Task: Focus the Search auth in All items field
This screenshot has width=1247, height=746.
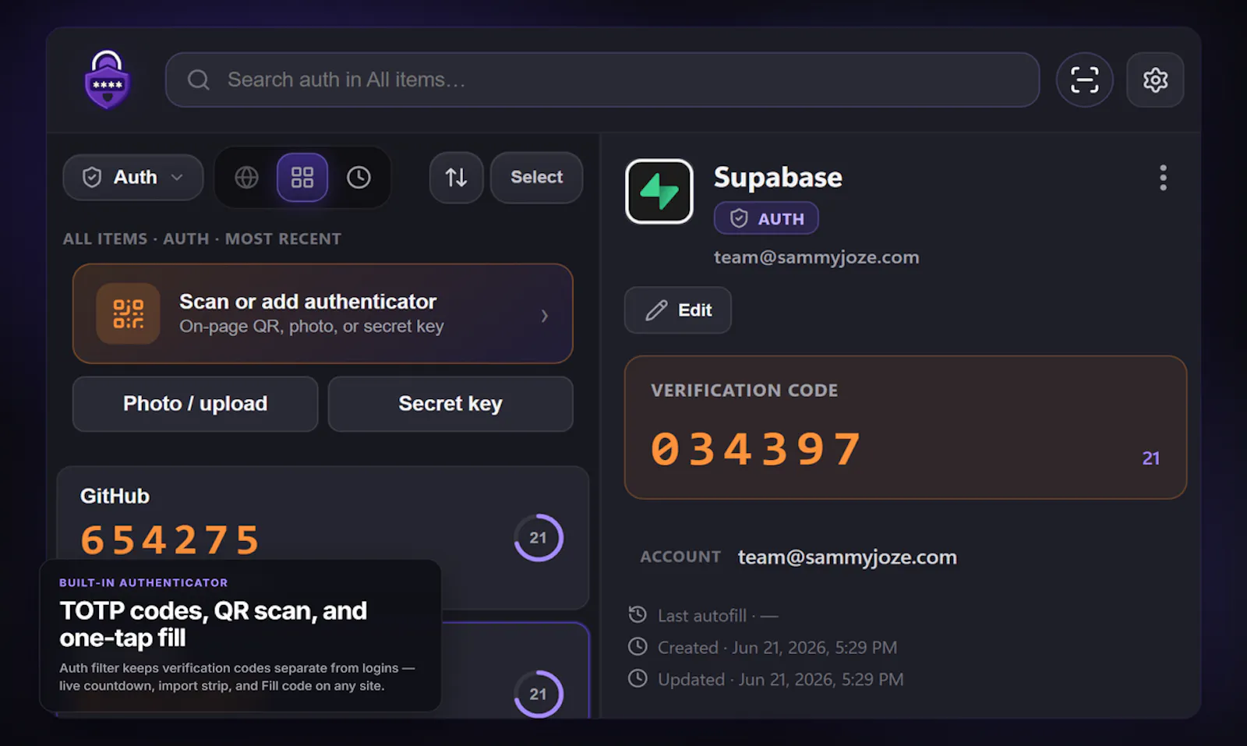Action: pyautogui.click(x=602, y=80)
